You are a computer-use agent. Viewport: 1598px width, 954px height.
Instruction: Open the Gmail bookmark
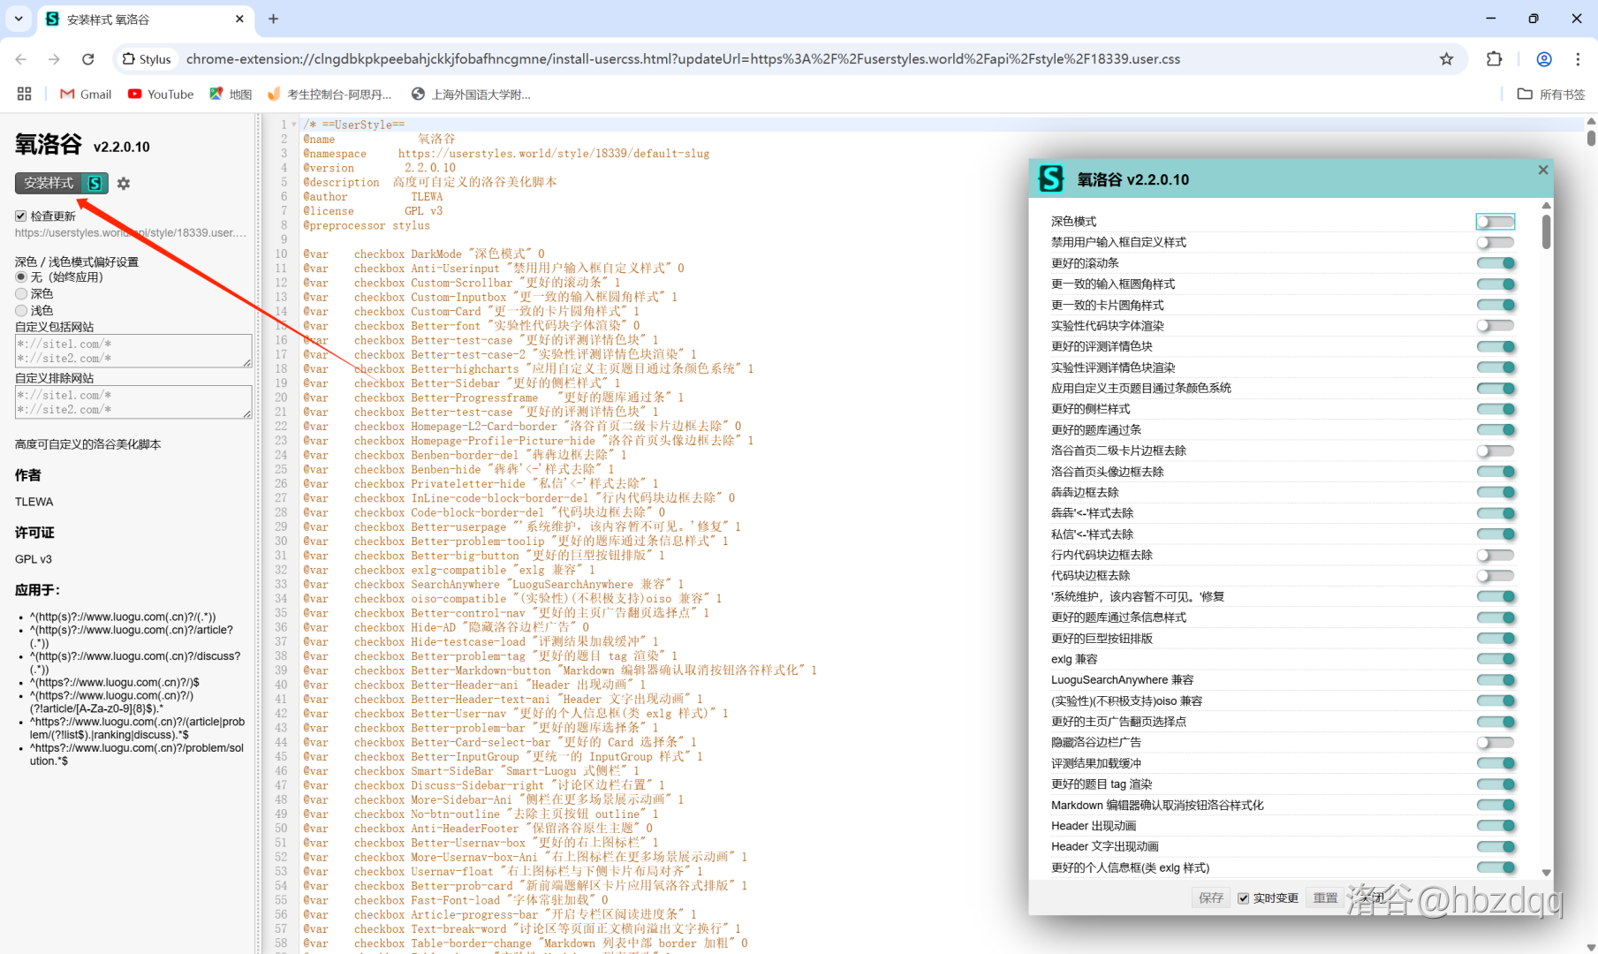tap(86, 95)
